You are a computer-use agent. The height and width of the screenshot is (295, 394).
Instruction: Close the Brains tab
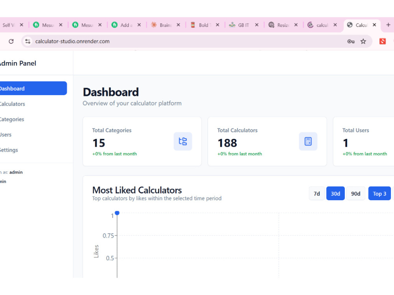pos(178,25)
